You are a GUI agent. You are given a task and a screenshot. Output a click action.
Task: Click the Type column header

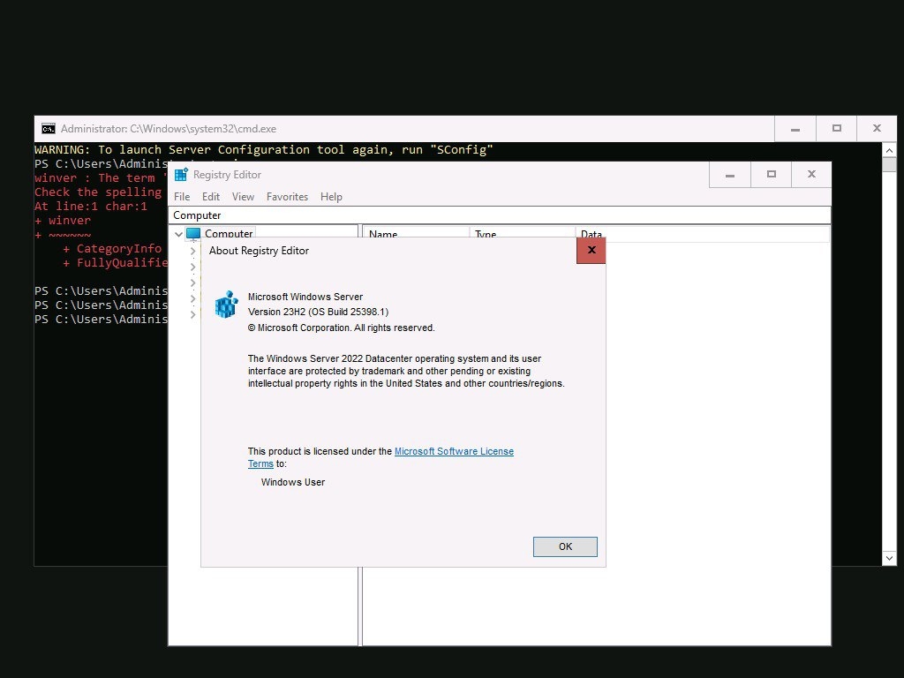pos(523,234)
